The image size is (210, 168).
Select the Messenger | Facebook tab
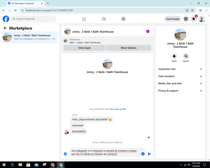[x=26, y=3]
